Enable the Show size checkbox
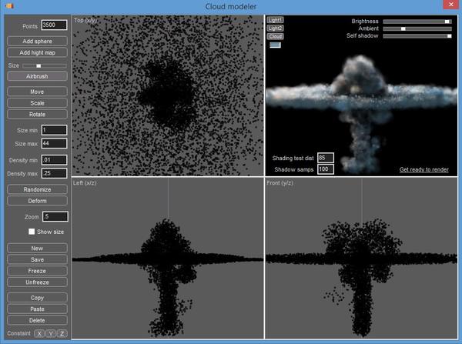The image size is (462, 344). coord(32,232)
